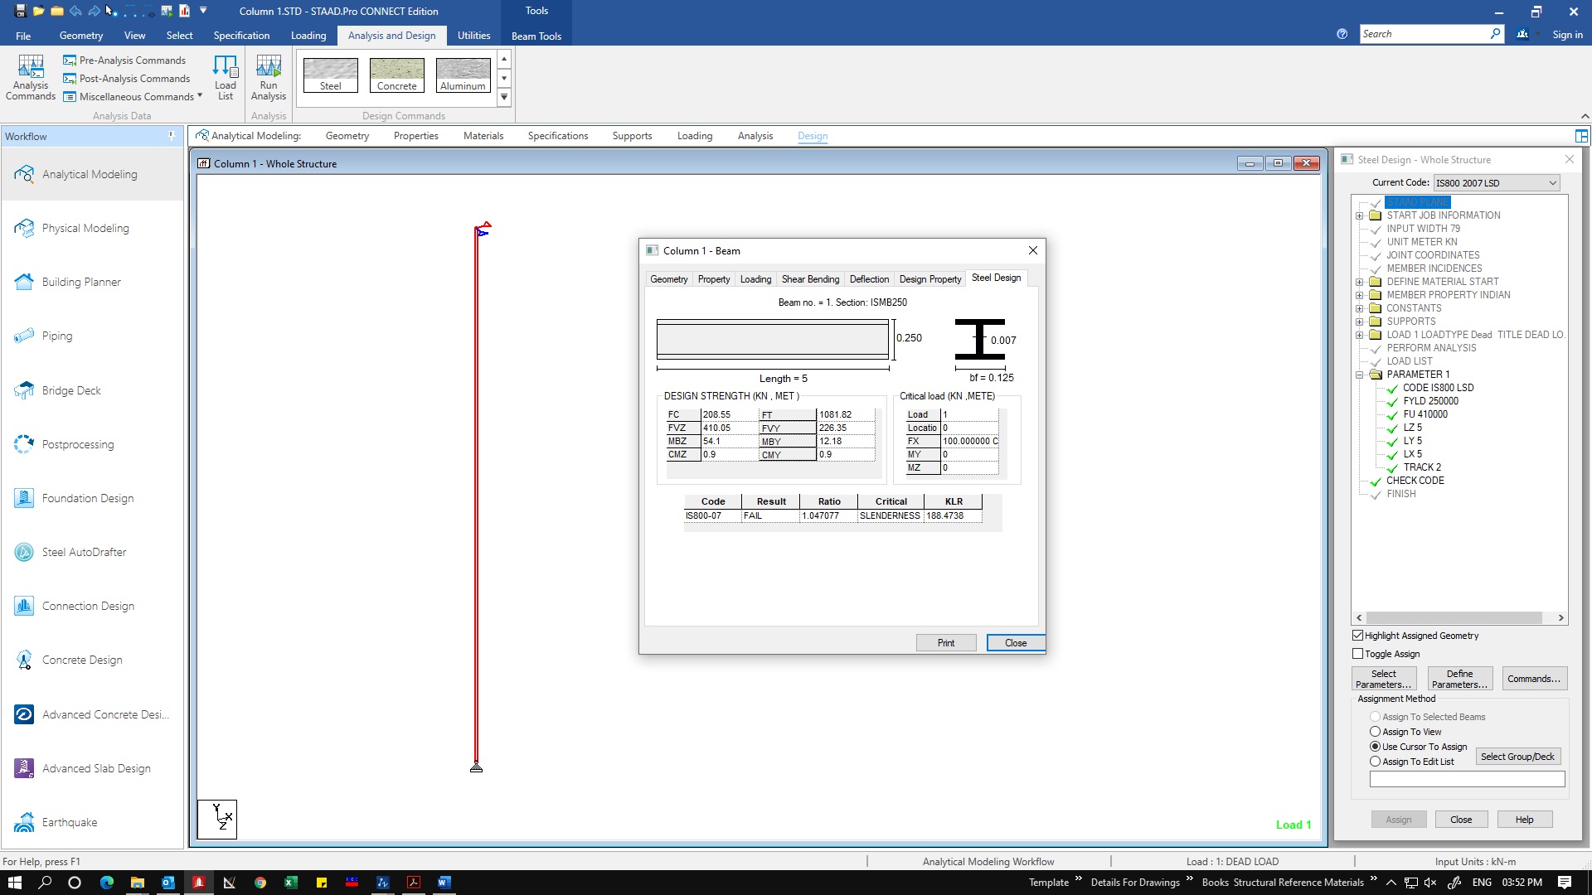Select the Steel AutoDrafter workflow

[x=84, y=552]
